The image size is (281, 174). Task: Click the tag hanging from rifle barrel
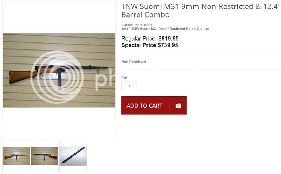98,71
